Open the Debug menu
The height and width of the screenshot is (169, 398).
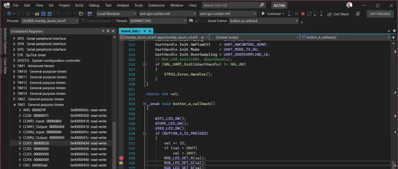coord(94,5)
